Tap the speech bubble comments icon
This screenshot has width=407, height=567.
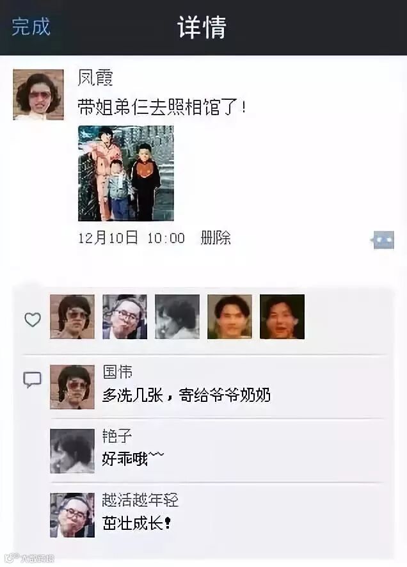33,379
